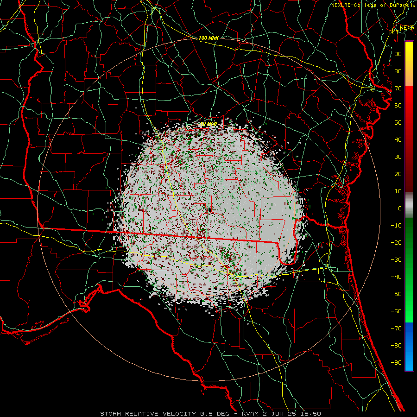Screen dimensions: 417x417
Task: Select the -80 value on the velocity scale
Action: point(396,346)
